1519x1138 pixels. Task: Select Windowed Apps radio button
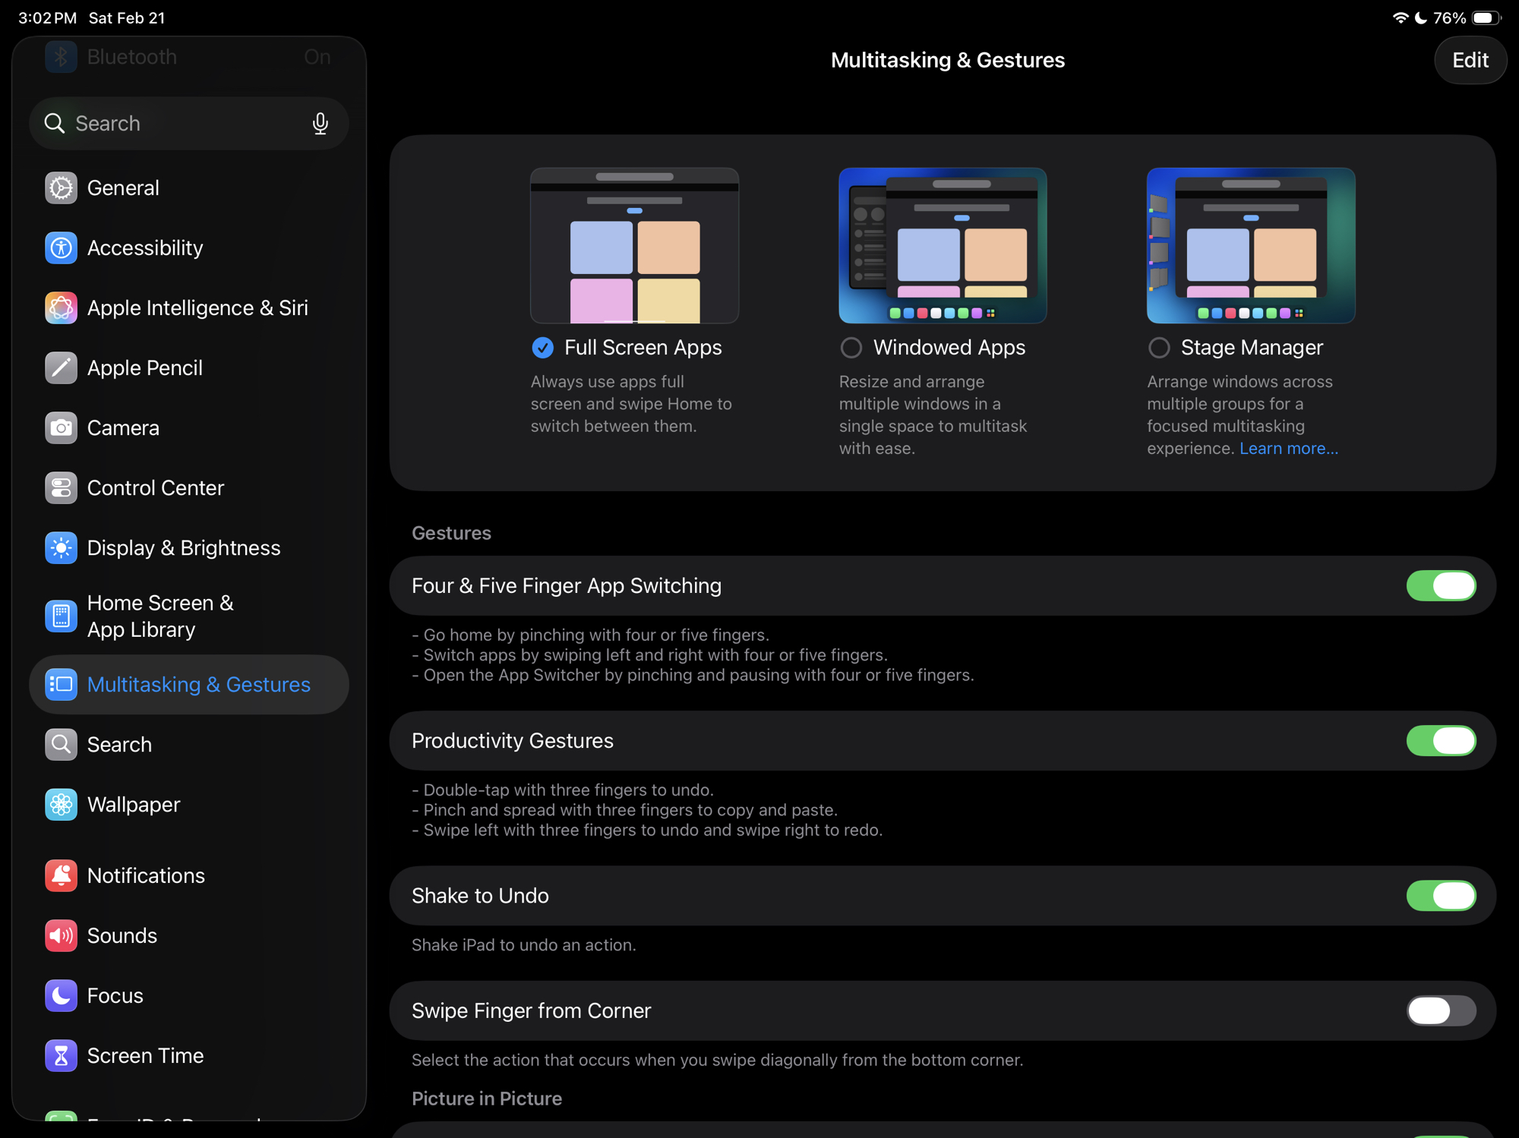pos(851,348)
